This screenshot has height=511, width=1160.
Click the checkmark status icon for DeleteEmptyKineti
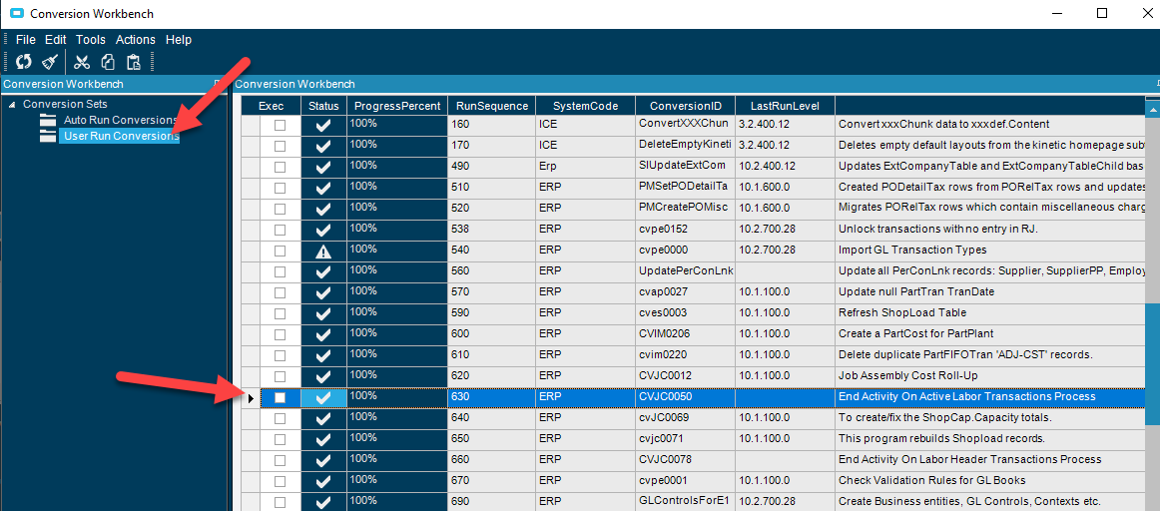pyautogui.click(x=323, y=147)
